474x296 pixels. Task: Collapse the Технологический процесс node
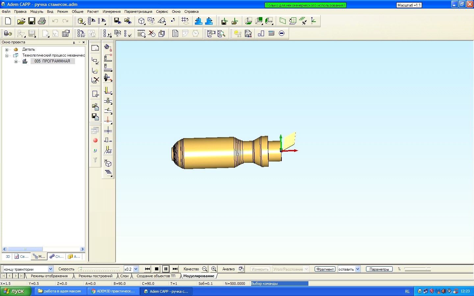click(7, 56)
